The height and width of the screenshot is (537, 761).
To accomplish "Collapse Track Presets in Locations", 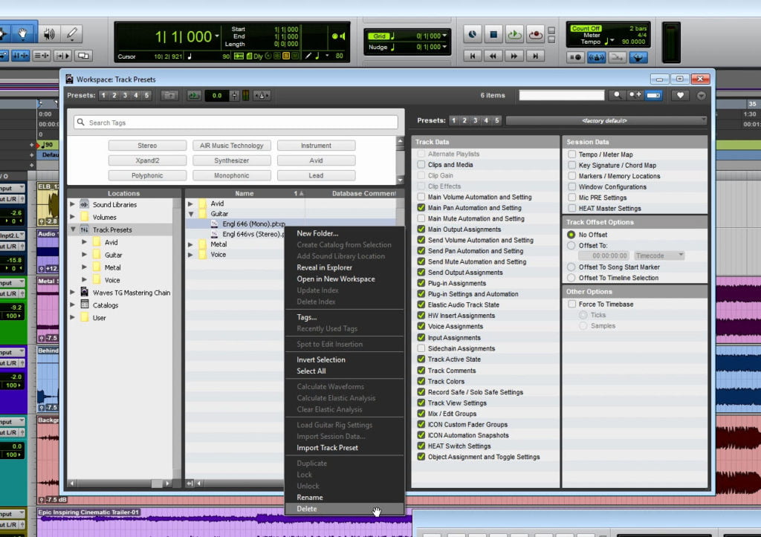I will pyautogui.click(x=73, y=230).
